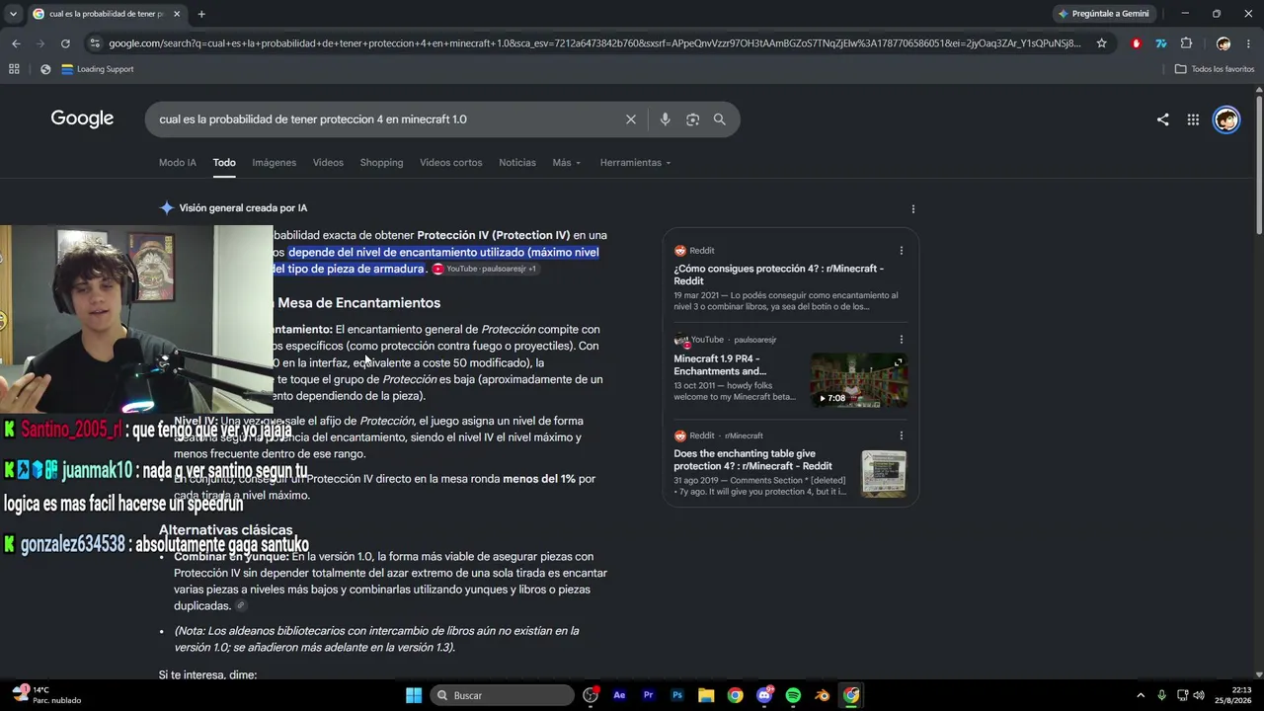The width and height of the screenshot is (1264, 711).
Task: View site information for google.com
Action: point(94,43)
